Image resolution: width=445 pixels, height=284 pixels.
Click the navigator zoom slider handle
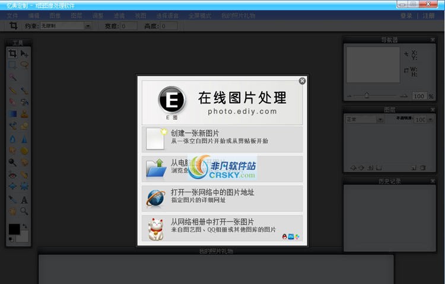coord(367,95)
